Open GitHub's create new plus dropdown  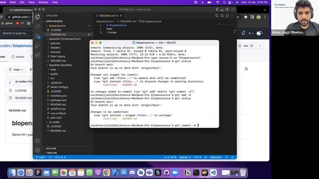point(250,33)
